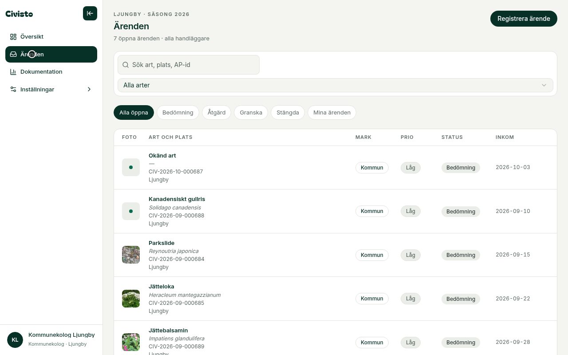Open Dokumentation in the sidebar
The height and width of the screenshot is (355, 568).
[51, 72]
